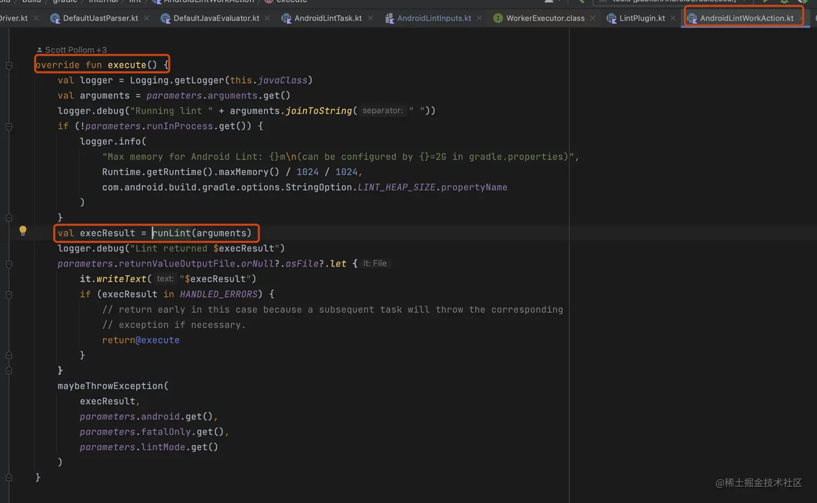Switch to the LintPlugin.kt tab
This screenshot has width=817, height=503.
point(642,18)
